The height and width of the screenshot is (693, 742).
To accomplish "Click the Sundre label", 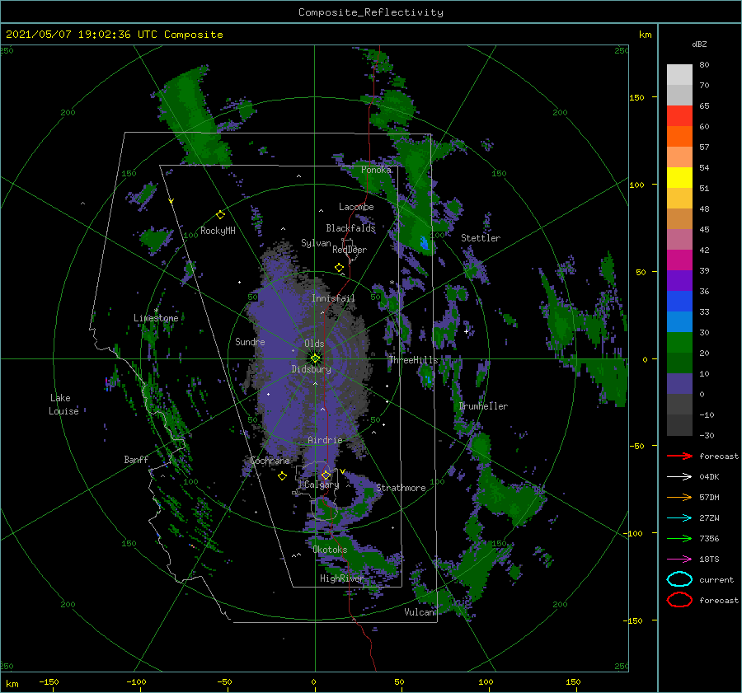I will [250, 342].
